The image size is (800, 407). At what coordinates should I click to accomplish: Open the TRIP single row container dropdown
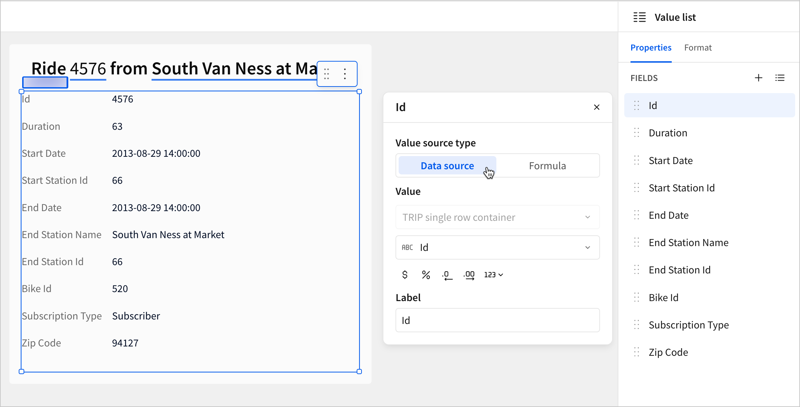[x=497, y=217]
